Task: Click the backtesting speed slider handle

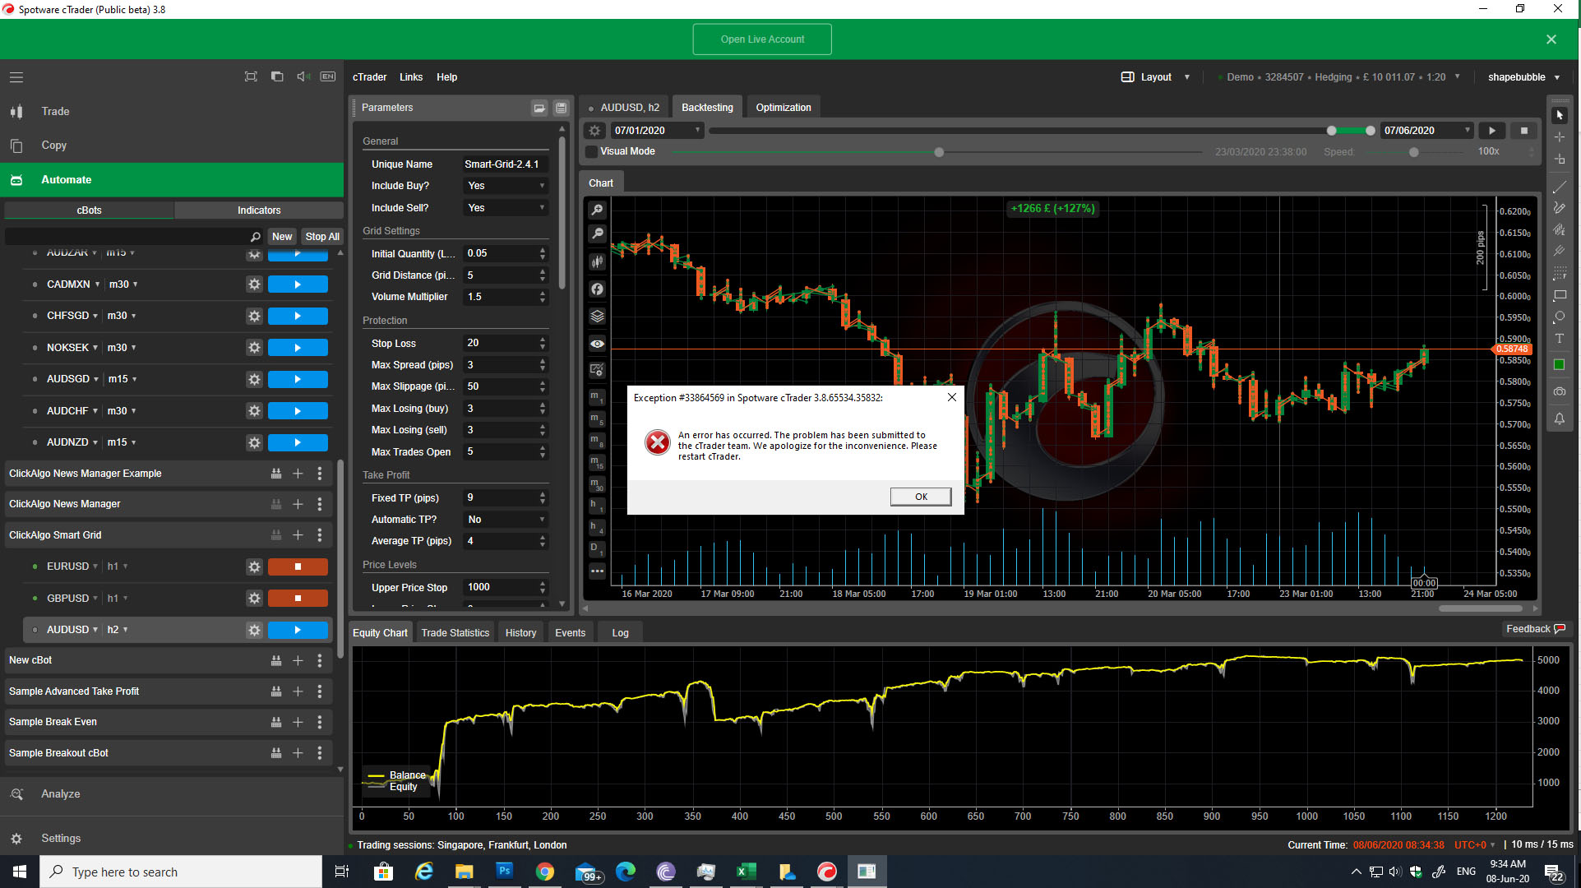Action: (x=1413, y=152)
